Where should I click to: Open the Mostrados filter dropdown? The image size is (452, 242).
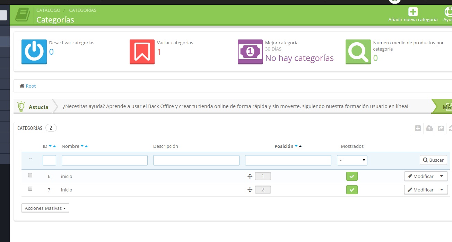352,160
